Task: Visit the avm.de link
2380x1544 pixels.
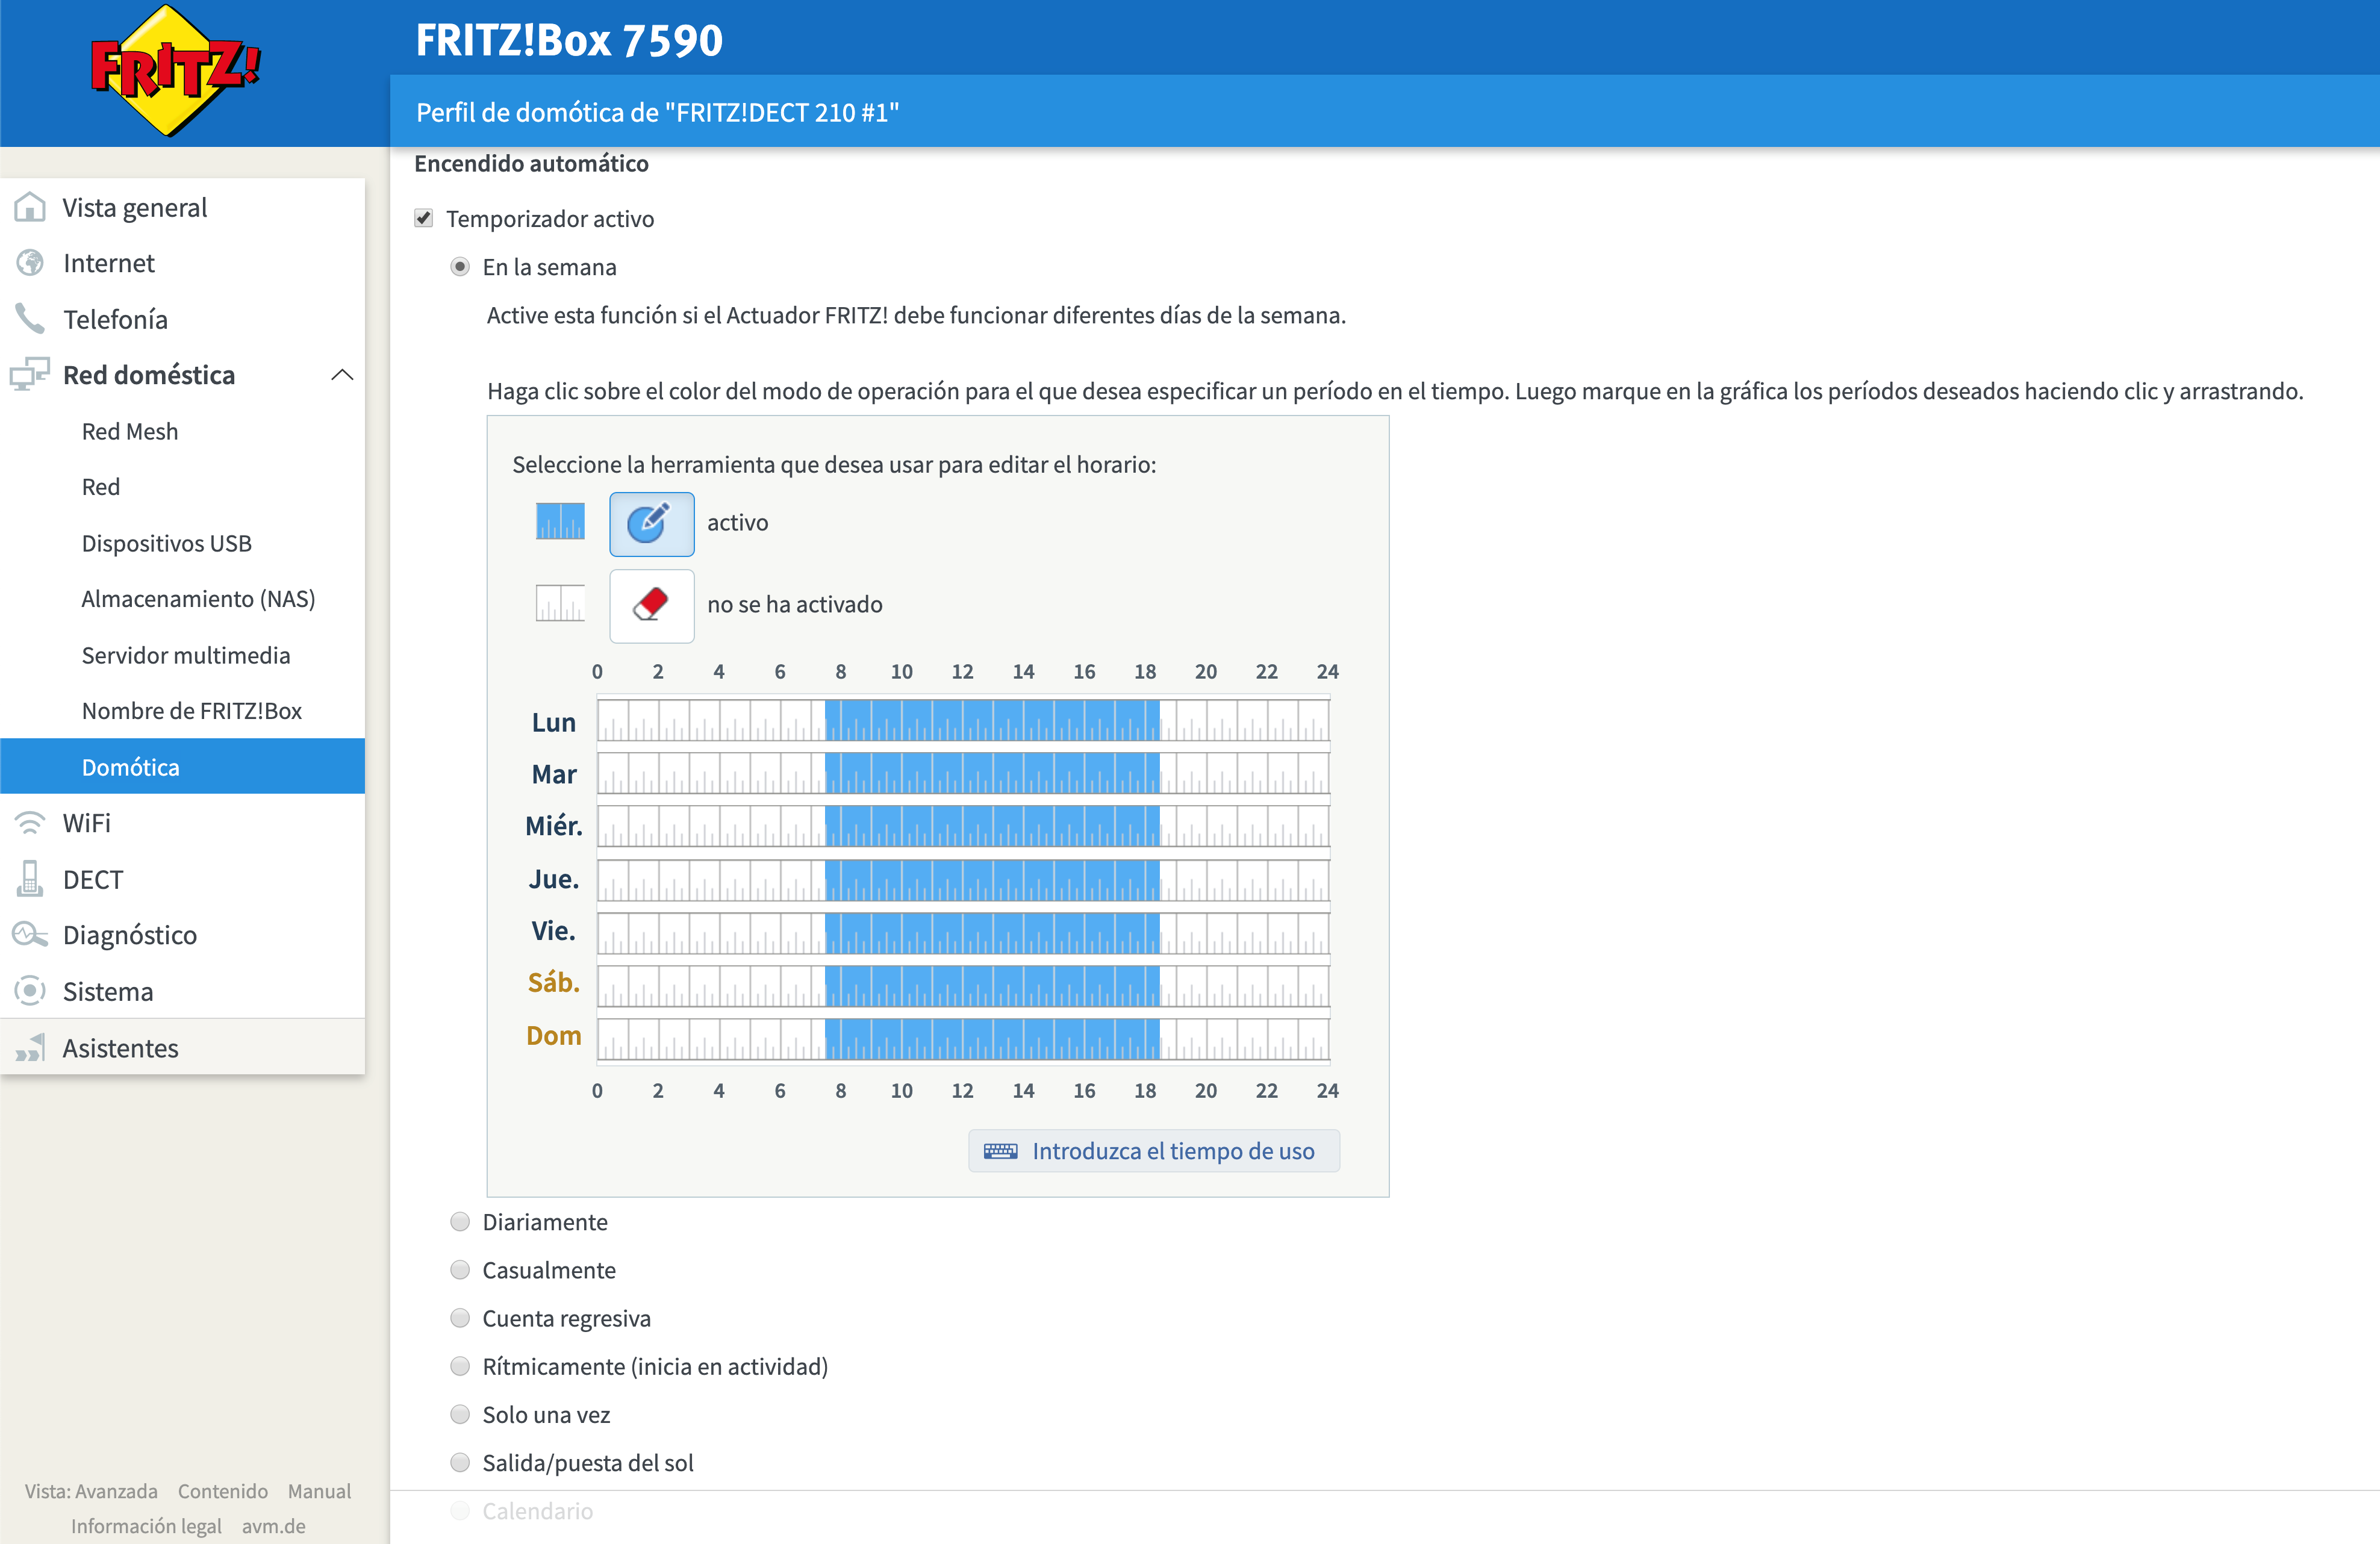Action: tap(273, 1526)
